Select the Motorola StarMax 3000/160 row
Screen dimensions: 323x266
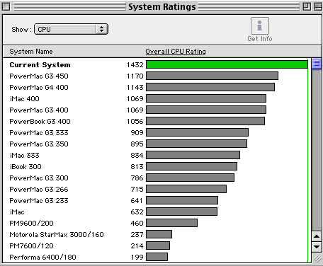click(x=156, y=234)
